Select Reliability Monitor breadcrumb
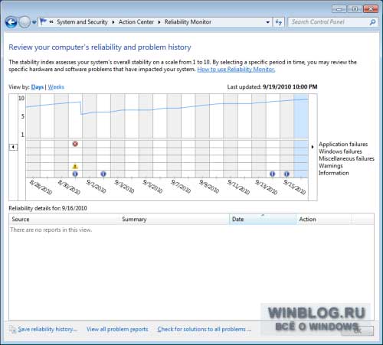Viewport: 383px width, 345px height. click(x=188, y=22)
